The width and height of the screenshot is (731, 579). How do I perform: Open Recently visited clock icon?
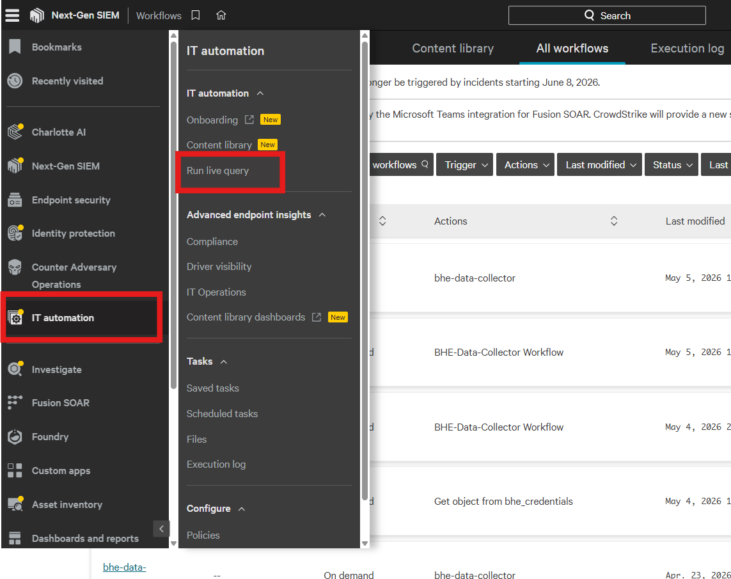click(x=15, y=81)
